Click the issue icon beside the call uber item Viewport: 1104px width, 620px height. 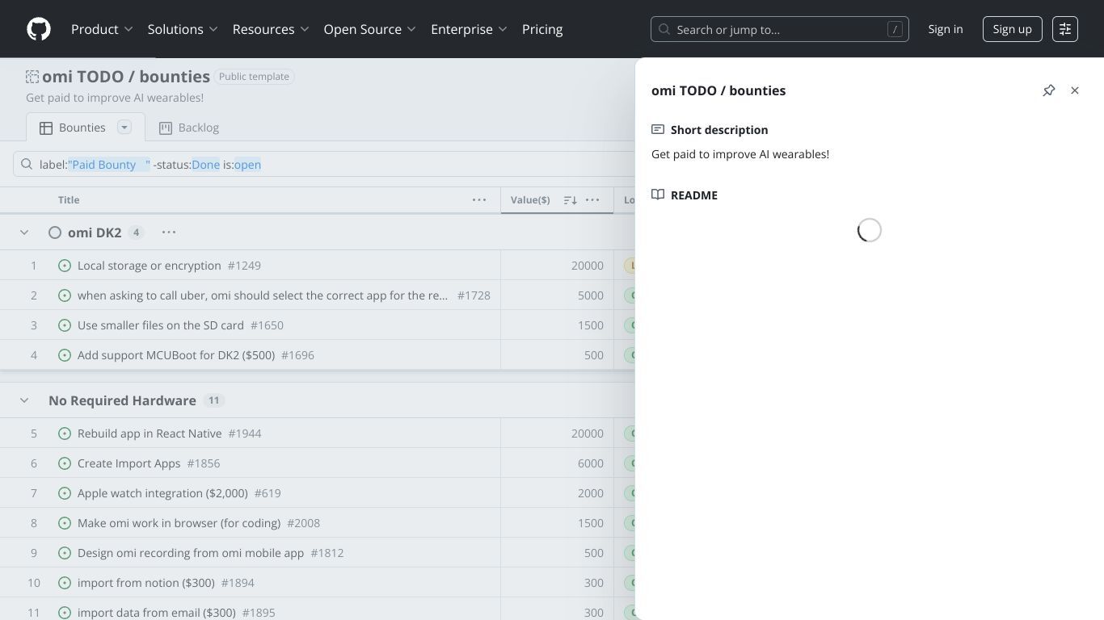tap(65, 295)
